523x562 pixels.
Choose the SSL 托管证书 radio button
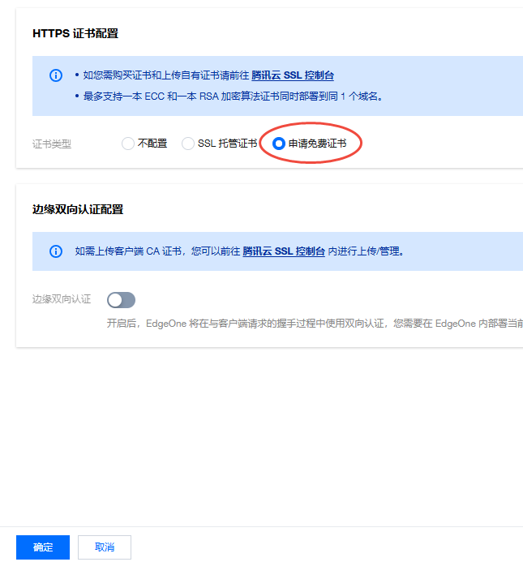pos(188,144)
